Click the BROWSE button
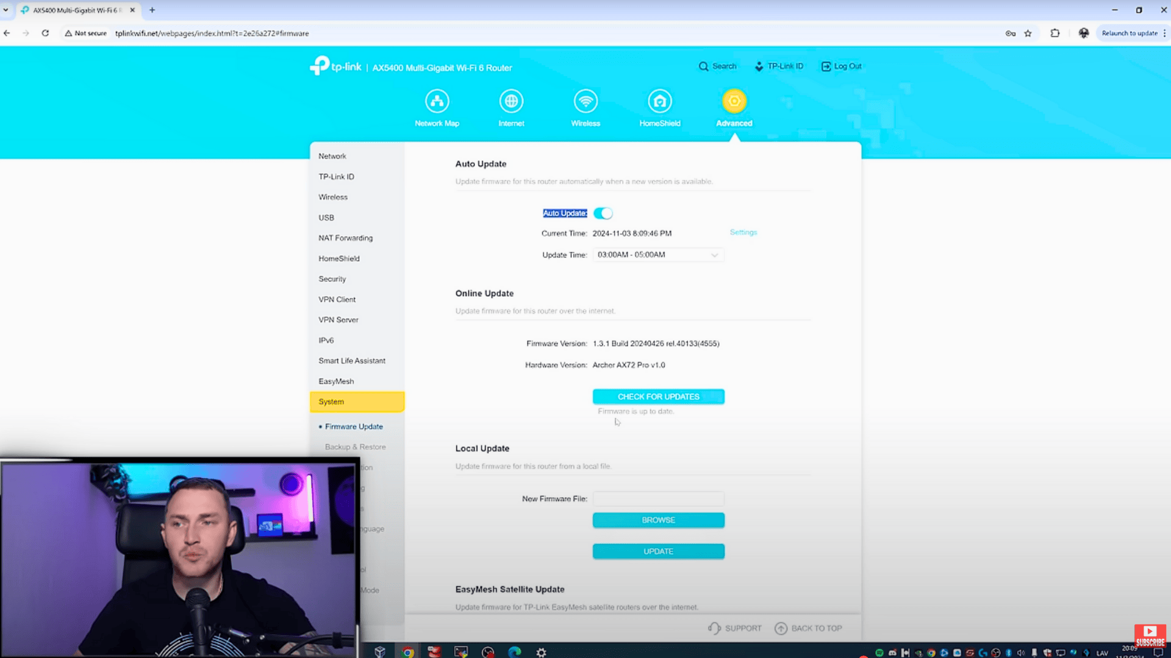The image size is (1171, 658). point(658,520)
